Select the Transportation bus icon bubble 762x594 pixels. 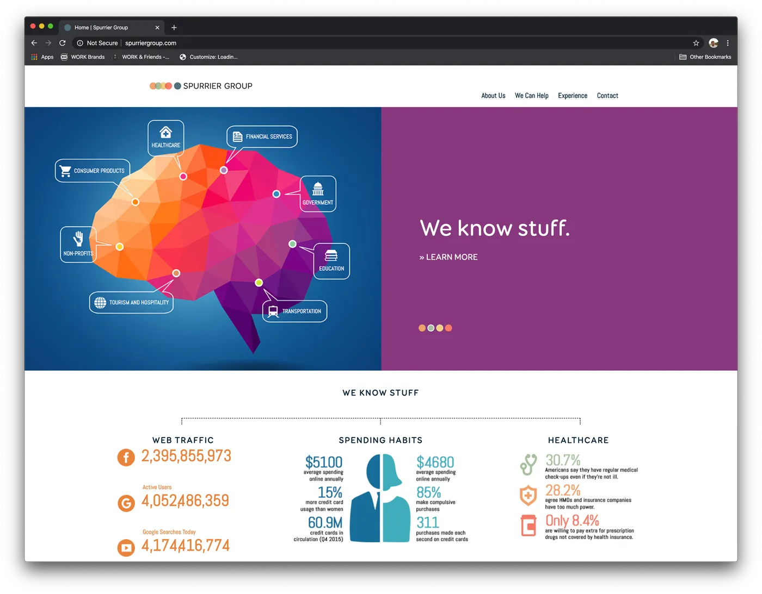[294, 311]
